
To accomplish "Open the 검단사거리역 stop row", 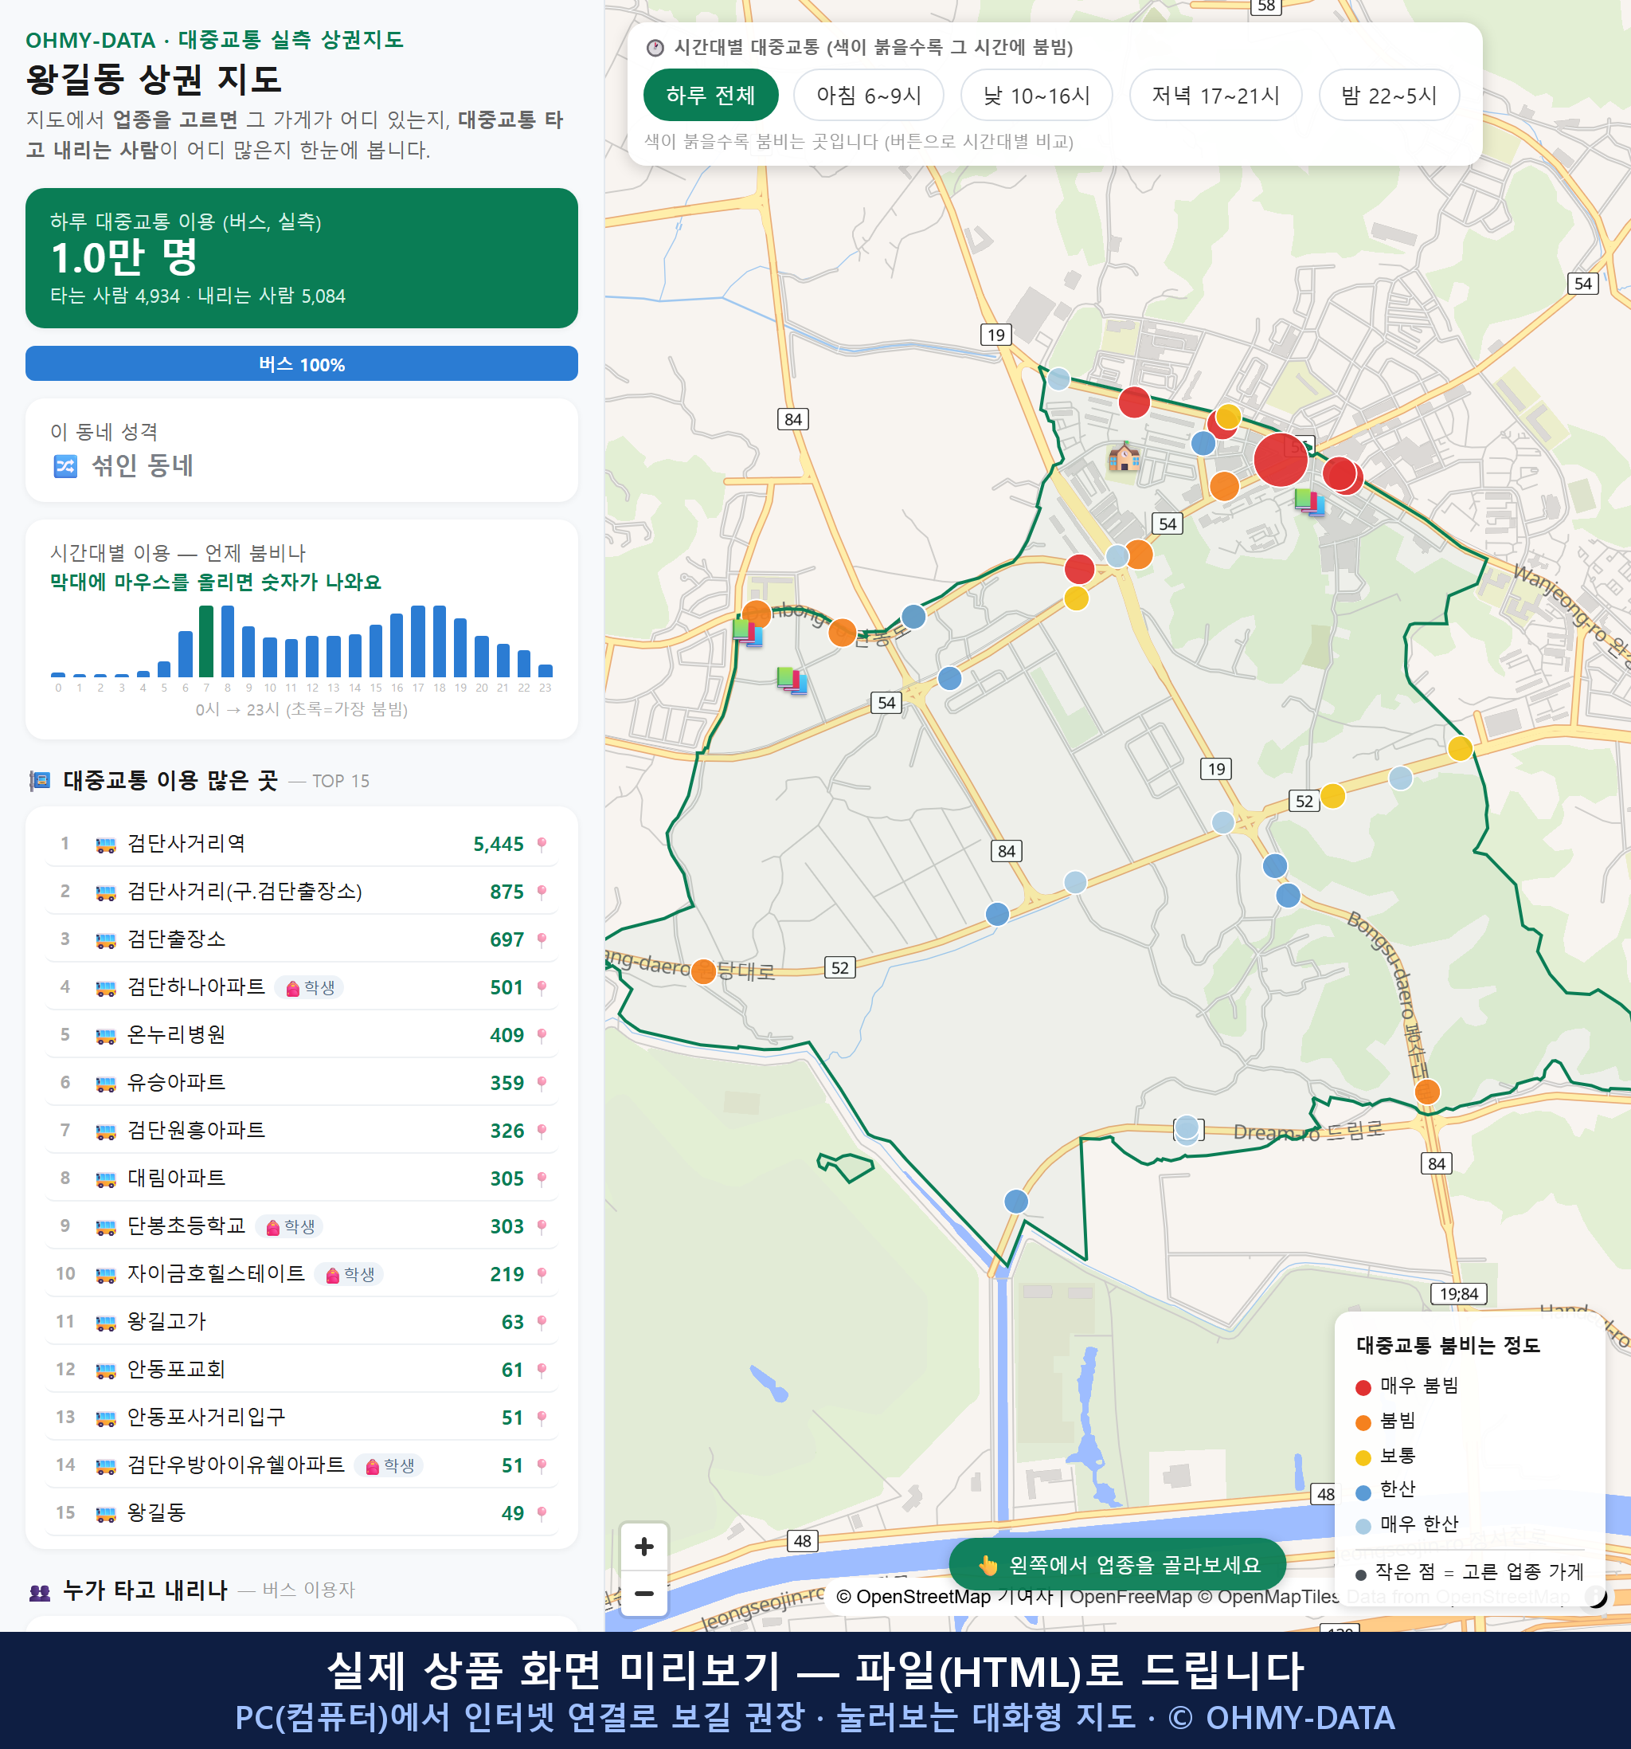I will coord(302,844).
